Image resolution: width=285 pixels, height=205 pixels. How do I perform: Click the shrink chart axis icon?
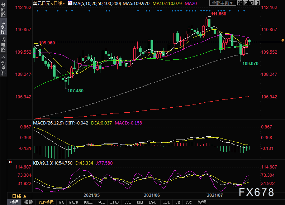(246, 3)
